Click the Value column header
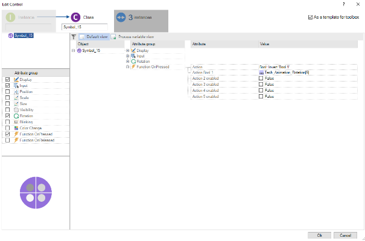The width and height of the screenshot is (365, 241). click(x=308, y=44)
